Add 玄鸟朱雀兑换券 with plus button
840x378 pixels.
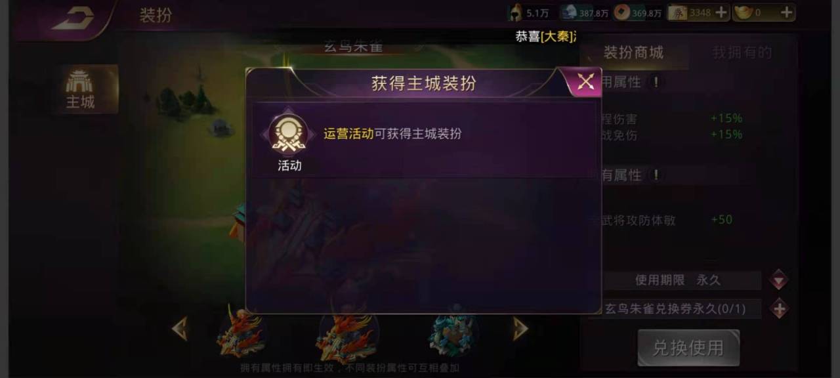tap(779, 308)
